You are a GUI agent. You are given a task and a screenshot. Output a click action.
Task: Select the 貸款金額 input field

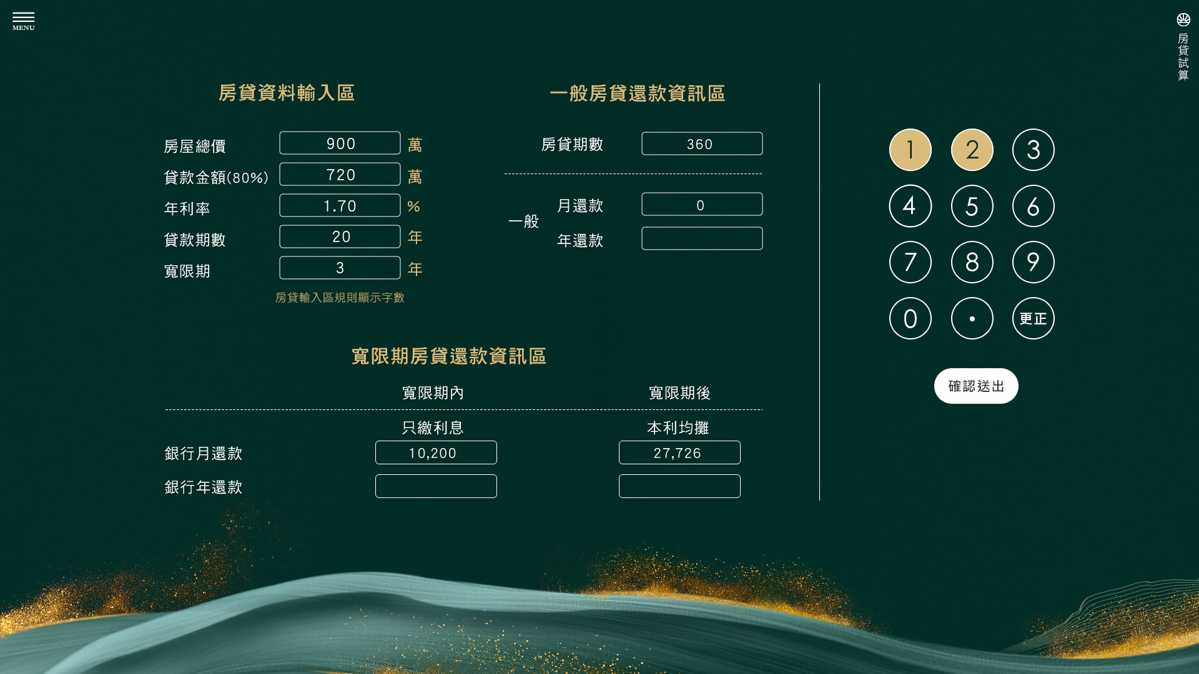pos(340,175)
